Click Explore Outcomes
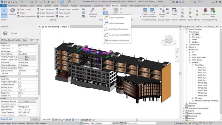 coord(152,12)
